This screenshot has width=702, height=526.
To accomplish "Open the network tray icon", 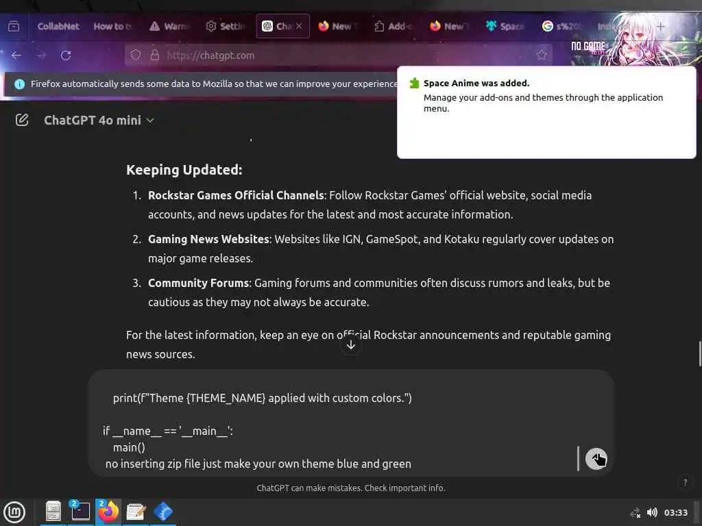I will click(x=635, y=512).
